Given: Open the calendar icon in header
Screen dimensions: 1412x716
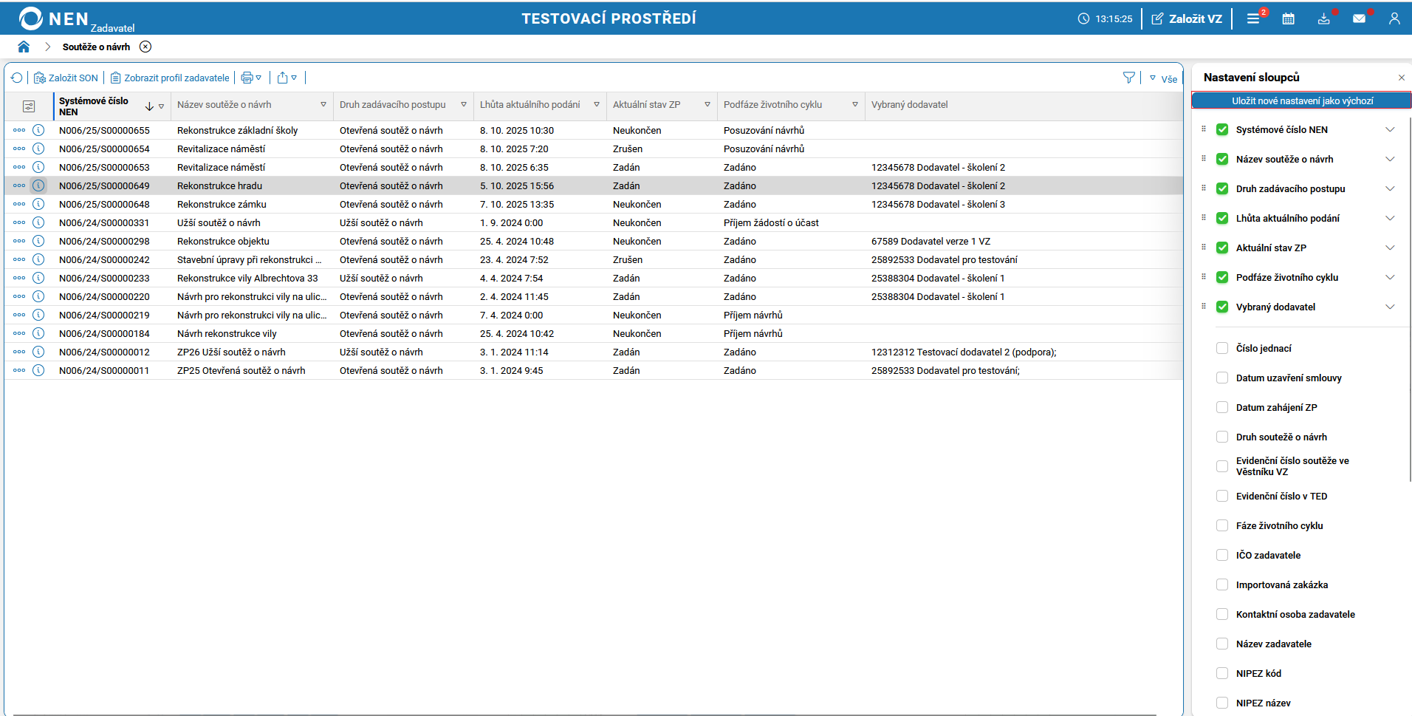Looking at the screenshot, I should point(1289,18).
